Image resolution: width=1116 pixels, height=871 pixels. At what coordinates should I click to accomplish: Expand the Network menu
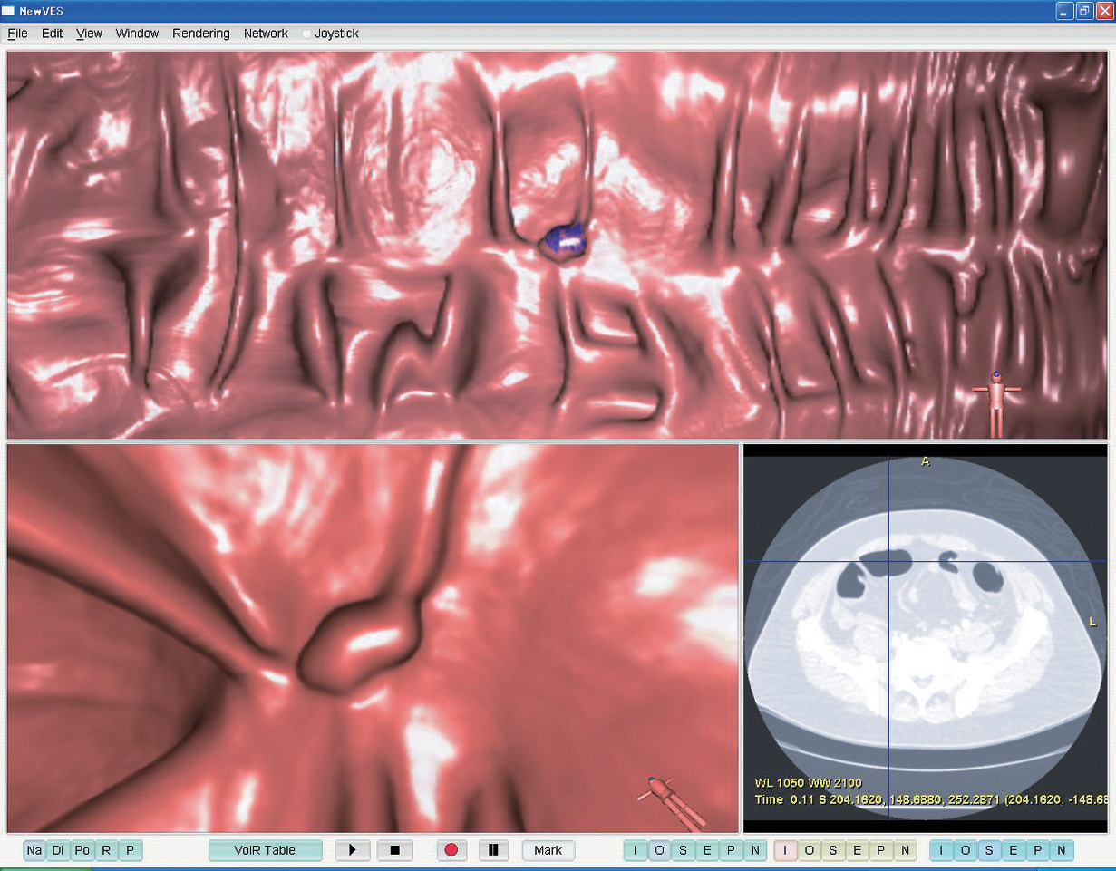[266, 34]
